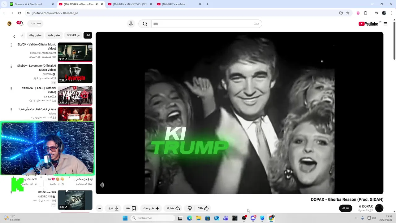Install app icon in address bar

(x=341, y=13)
